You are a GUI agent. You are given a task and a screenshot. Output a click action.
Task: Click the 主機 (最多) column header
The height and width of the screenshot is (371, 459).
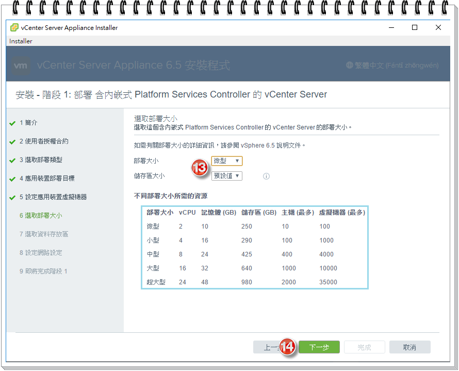(298, 213)
